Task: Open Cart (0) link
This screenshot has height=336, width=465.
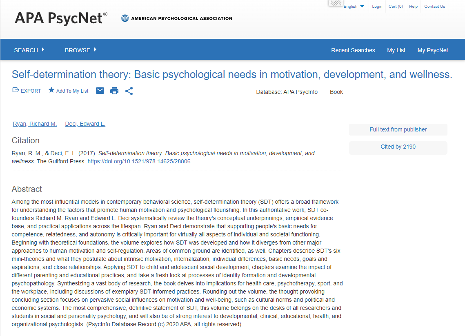Action: click(395, 7)
